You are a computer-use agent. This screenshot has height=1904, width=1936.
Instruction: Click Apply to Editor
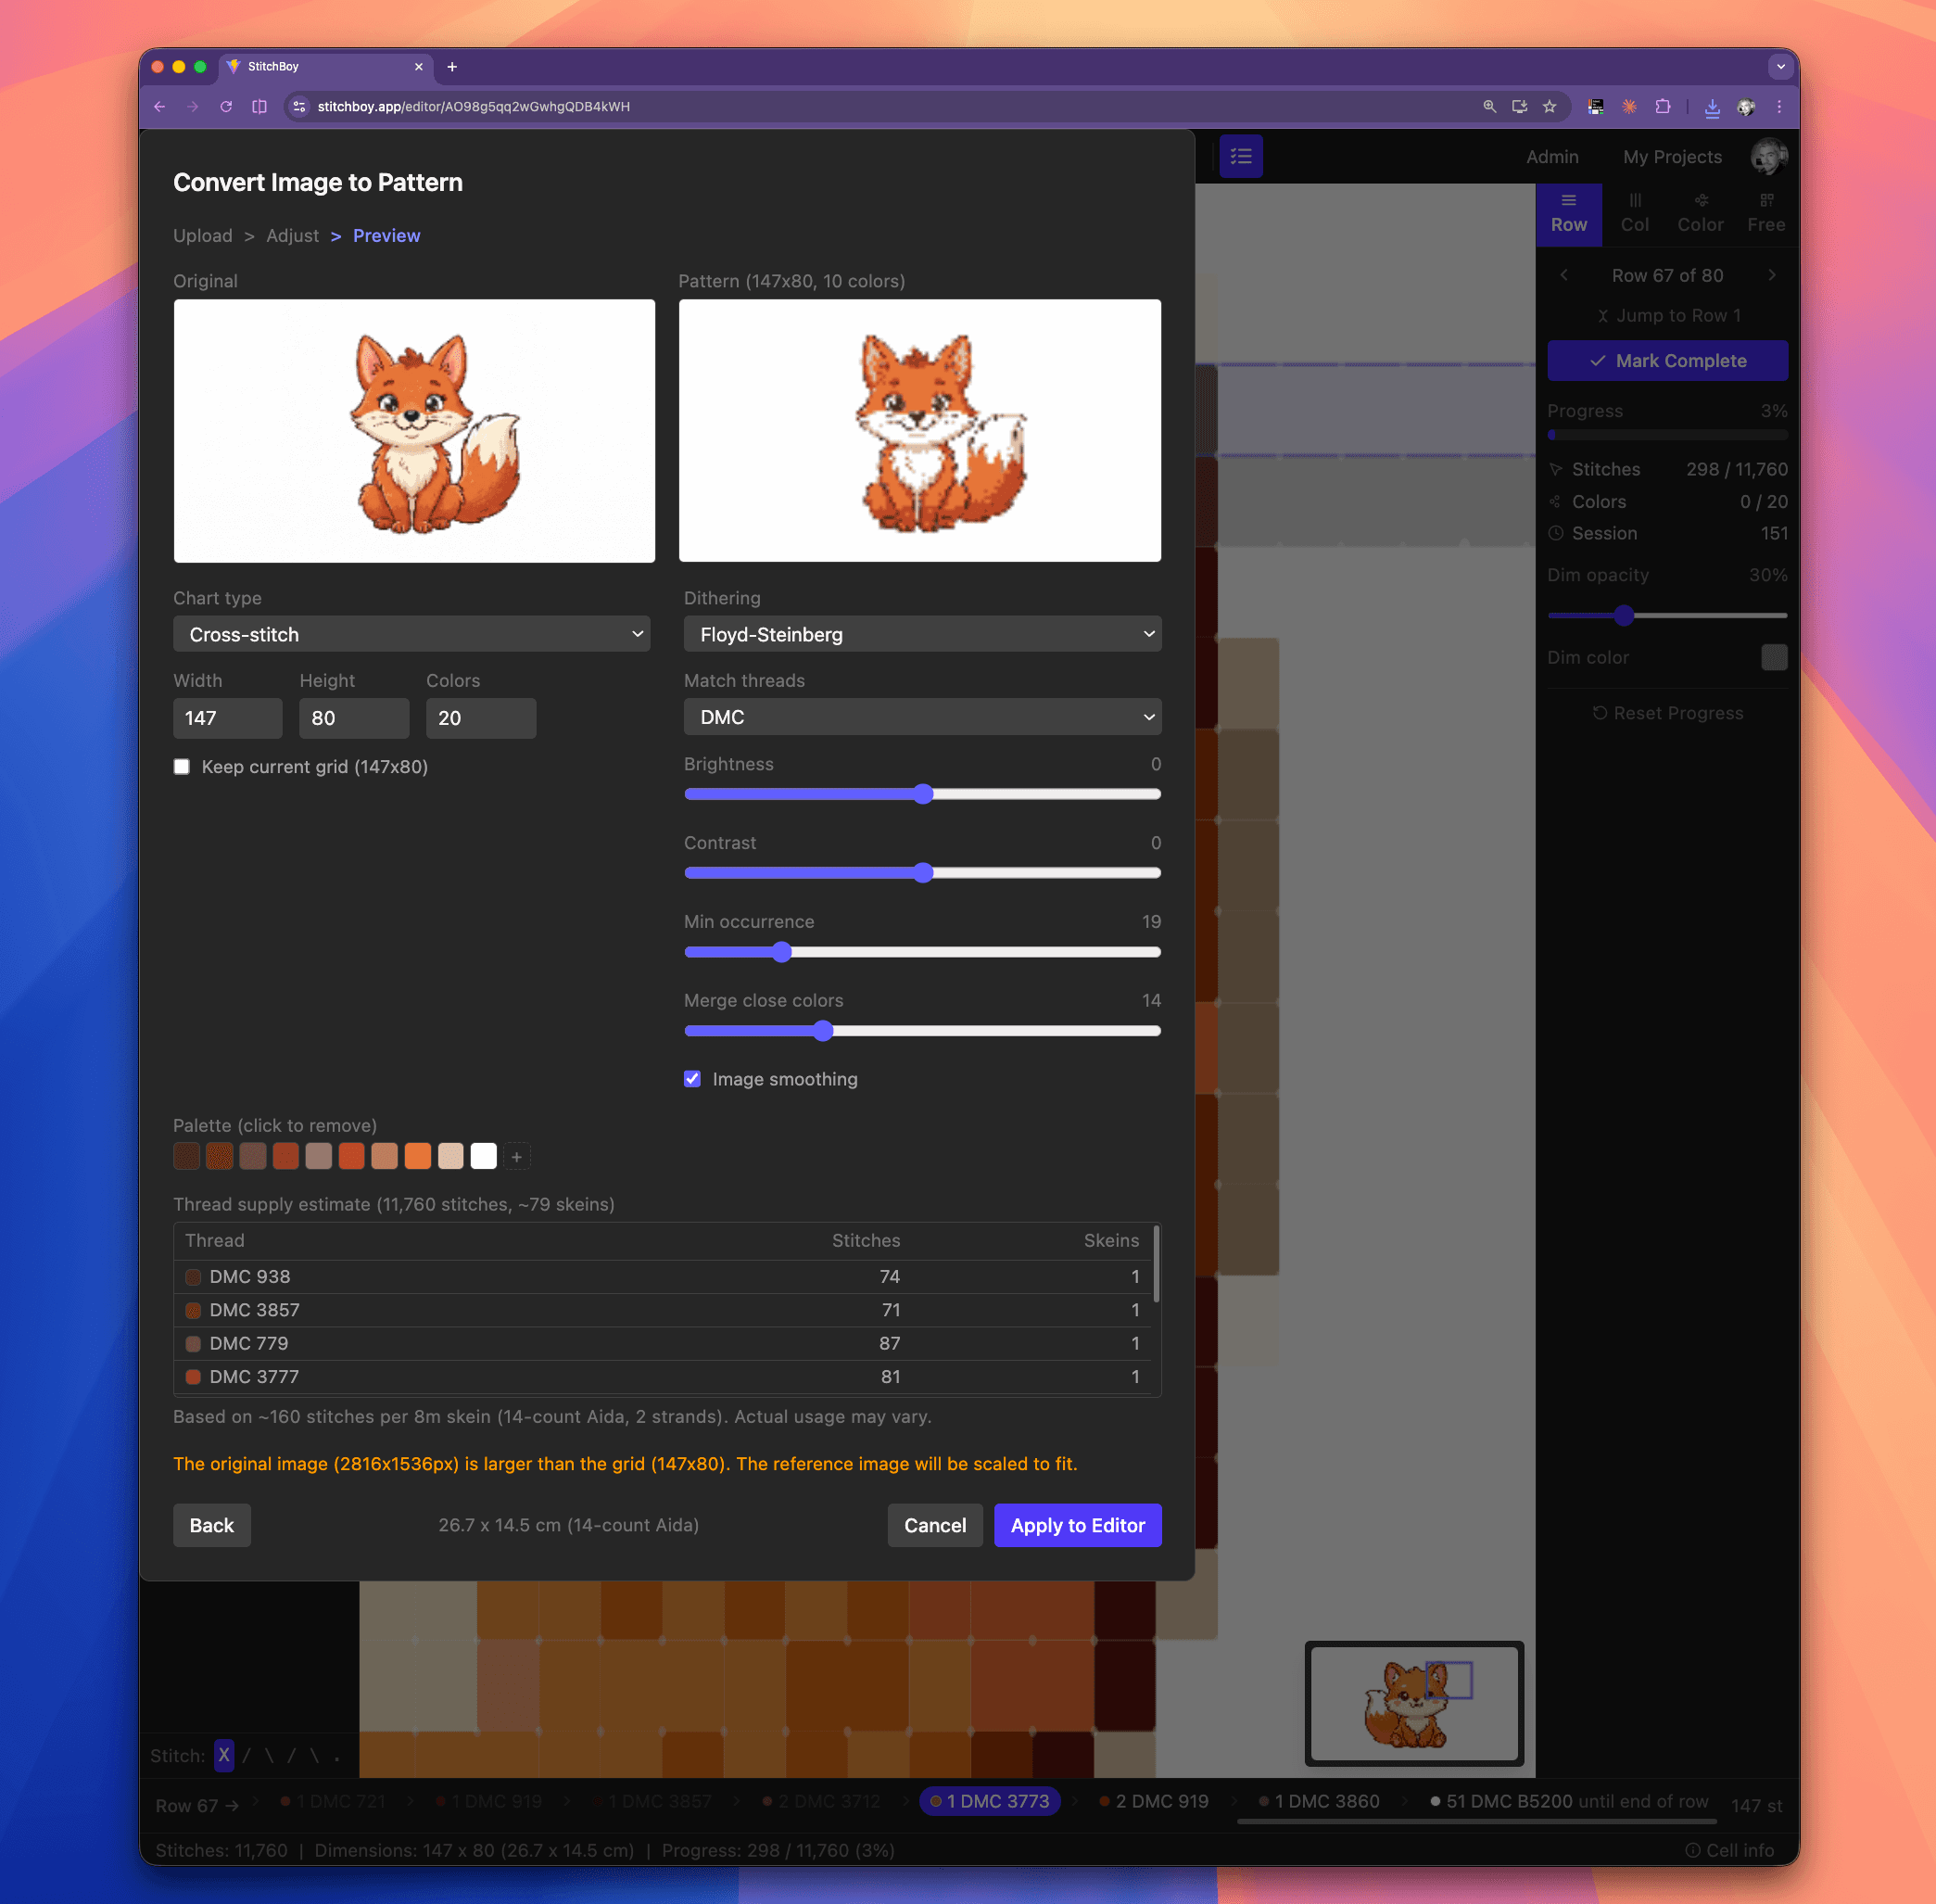[x=1077, y=1525]
